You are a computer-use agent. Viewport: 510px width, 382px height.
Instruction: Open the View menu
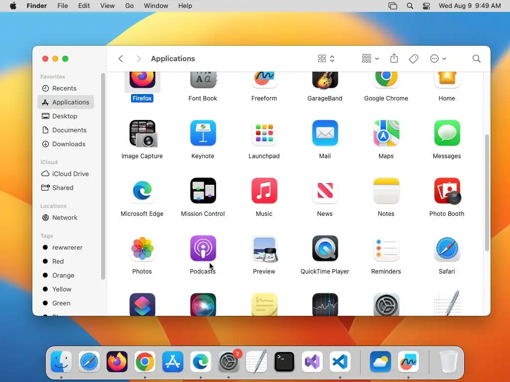tap(108, 6)
